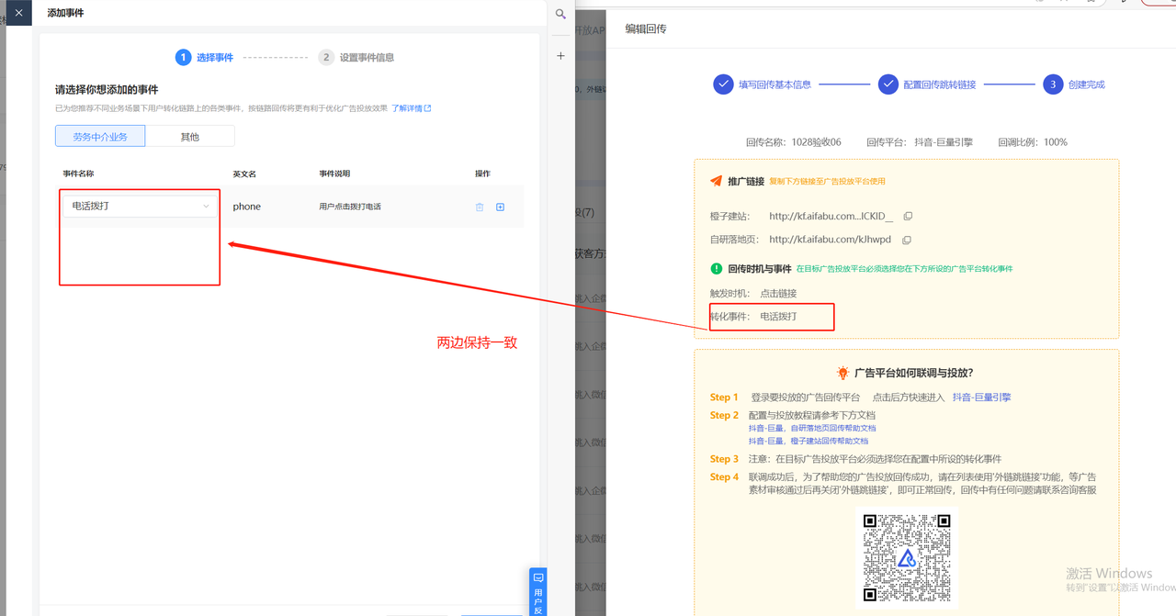The height and width of the screenshot is (616, 1176).
Task: Open the 抖音-巨量引擎 platform link
Action: (x=981, y=398)
